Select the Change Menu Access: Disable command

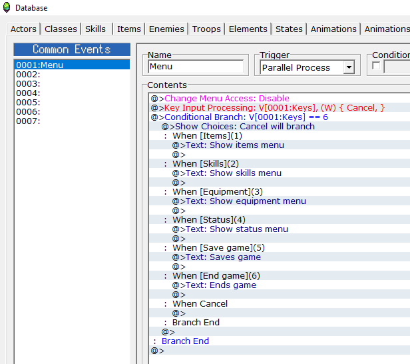pyautogui.click(x=280, y=99)
